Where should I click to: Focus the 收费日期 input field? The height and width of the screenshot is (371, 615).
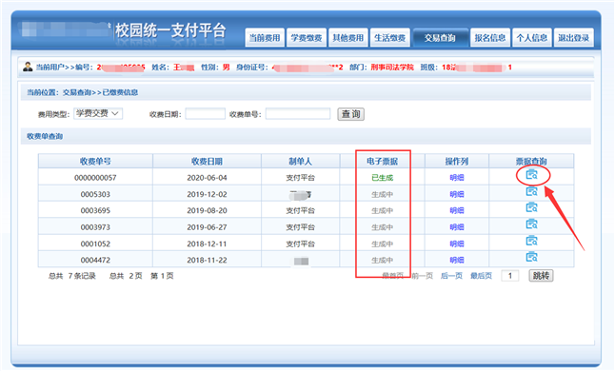(x=205, y=114)
